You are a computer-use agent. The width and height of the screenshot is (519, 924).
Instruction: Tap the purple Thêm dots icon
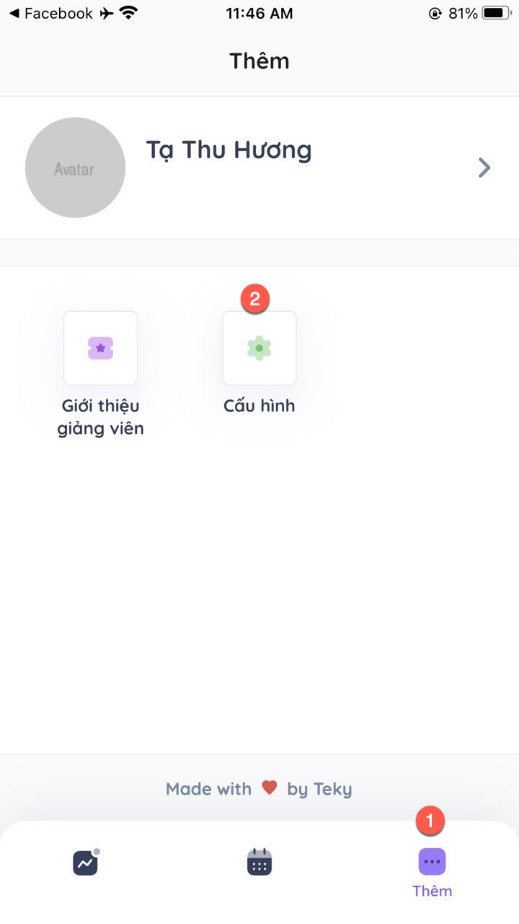click(432, 861)
